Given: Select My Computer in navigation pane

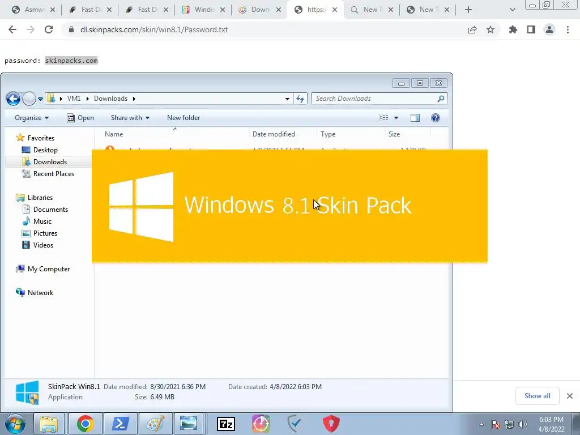Looking at the screenshot, I should coord(42,269).
